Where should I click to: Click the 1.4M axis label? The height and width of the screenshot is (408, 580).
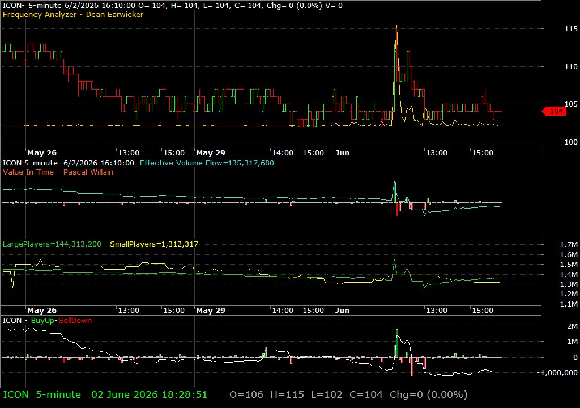pyautogui.click(x=569, y=274)
